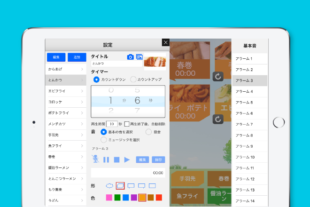The height and width of the screenshot is (207, 310).
Task: Pause the alarm sound preview
Action: click(106, 159)
